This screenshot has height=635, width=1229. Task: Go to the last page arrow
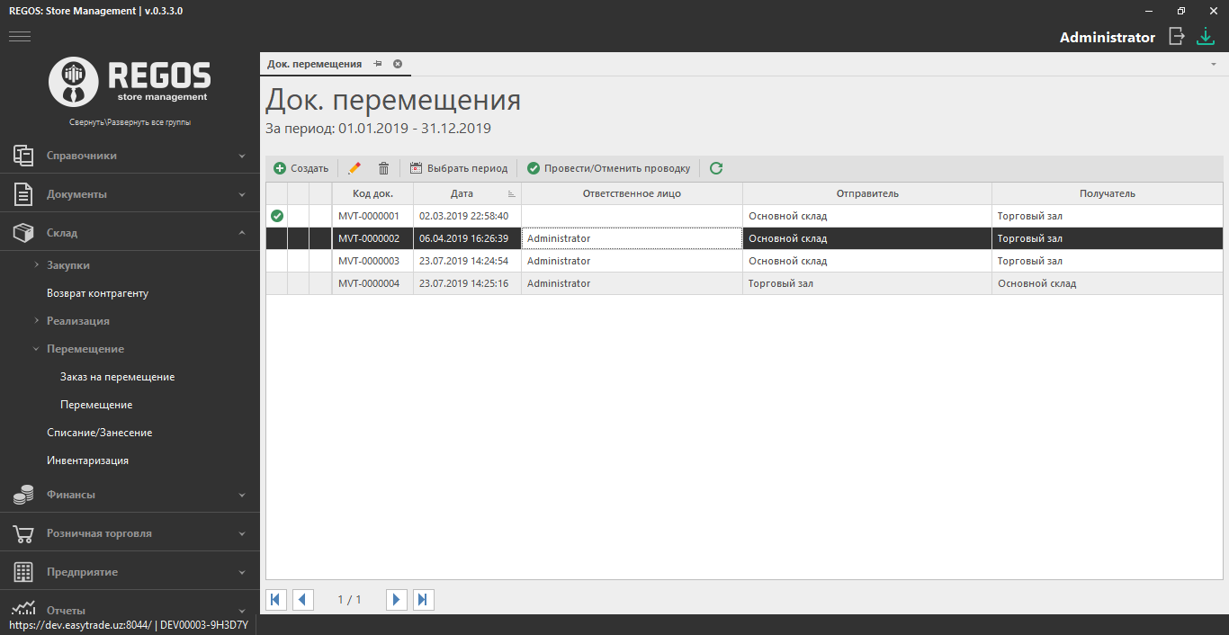(424, 600)
